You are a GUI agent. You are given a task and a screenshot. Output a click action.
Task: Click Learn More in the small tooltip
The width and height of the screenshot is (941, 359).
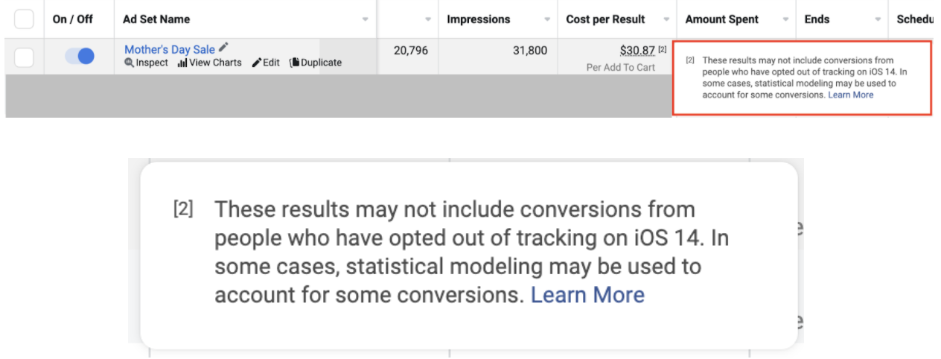pyautogui.click(x=851, y=95)
